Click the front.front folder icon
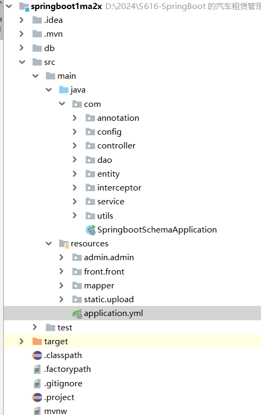261x415 pixels. click(x=77, y=271)
